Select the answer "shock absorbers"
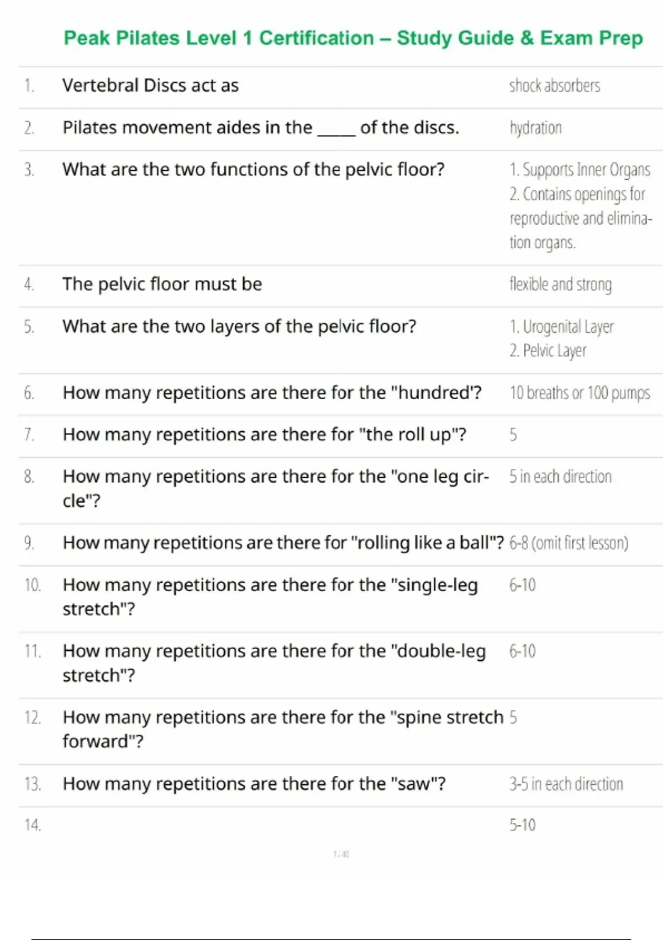Viewport: 663px width, 940px height. (x=554, y=86)
